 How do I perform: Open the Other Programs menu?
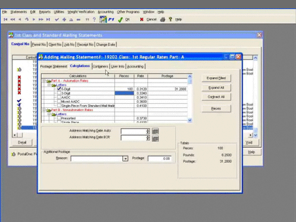click(x=128, y=12)
